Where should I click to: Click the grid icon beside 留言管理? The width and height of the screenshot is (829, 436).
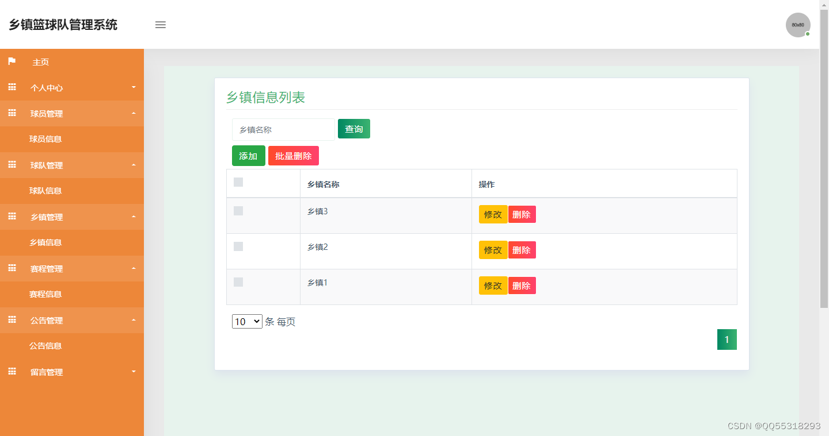point(12,372)
